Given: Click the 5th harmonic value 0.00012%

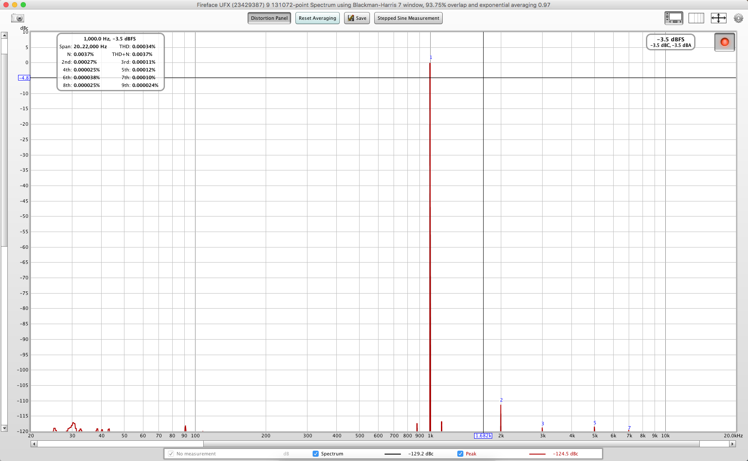Looking at the screenshot, I should [144, 70].
